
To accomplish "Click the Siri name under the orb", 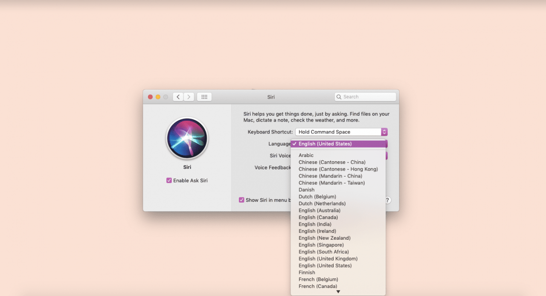I will click(x=187, y=167).
